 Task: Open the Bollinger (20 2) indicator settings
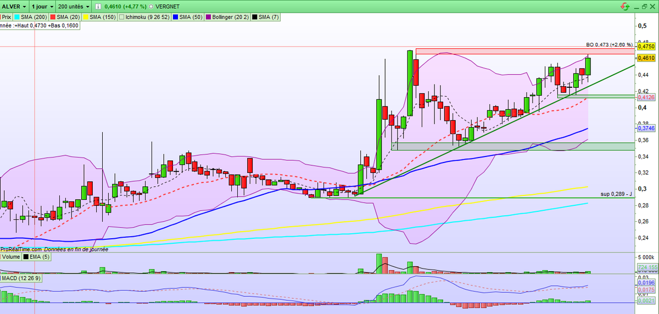[x=227, y=17]
